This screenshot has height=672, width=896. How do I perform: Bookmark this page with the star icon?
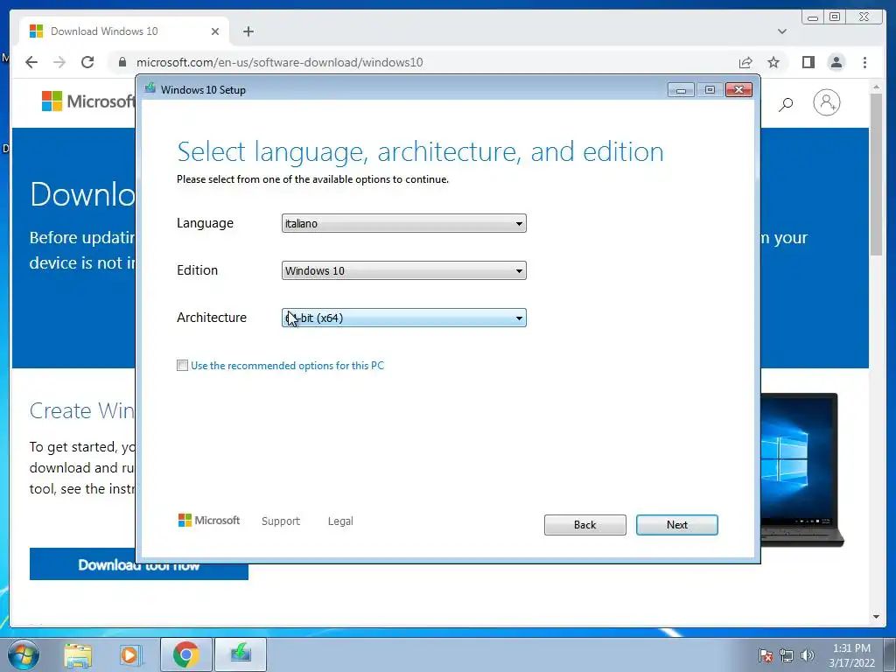coord(773,62)
